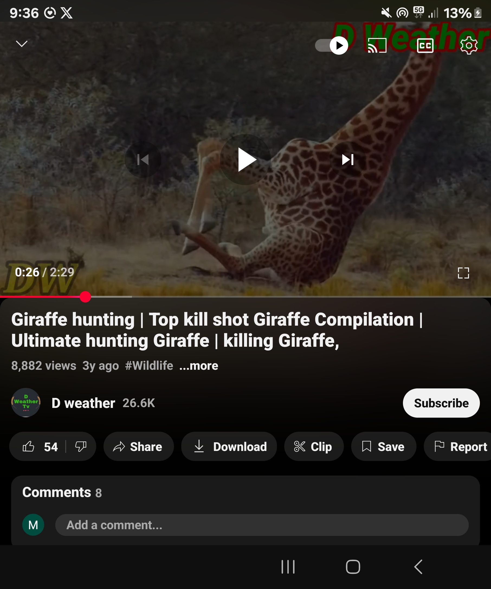
Task: Create a Clip from the video
Action: click(314, 447)
